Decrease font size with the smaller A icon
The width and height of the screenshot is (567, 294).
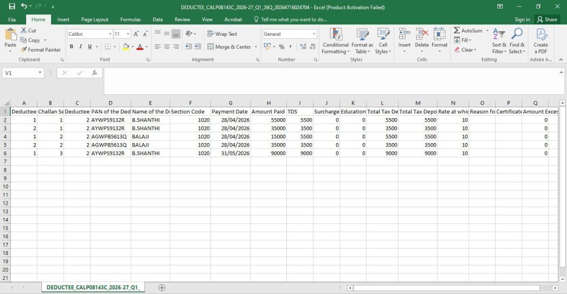point(145,34)
